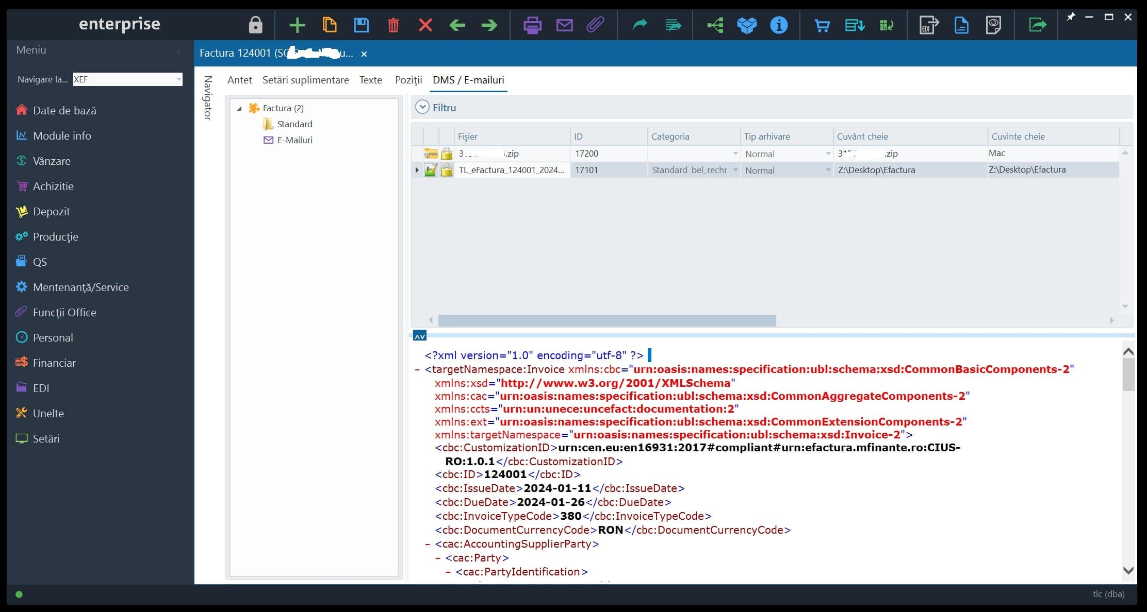
Task: Open the Personal menu
Action: click(x=44, y=337)
